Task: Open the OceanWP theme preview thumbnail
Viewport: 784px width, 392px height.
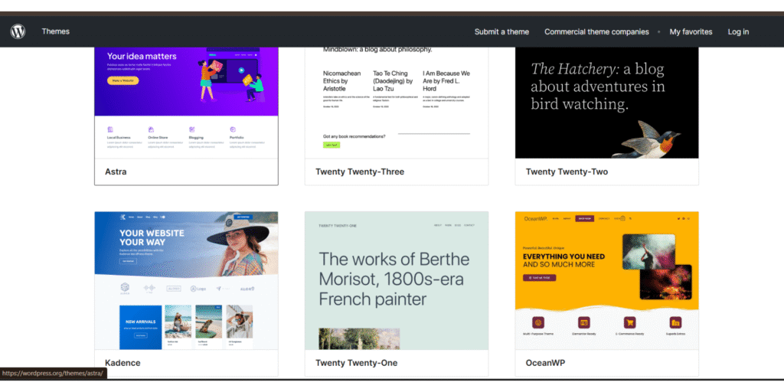Action: (x=607, y=280)
